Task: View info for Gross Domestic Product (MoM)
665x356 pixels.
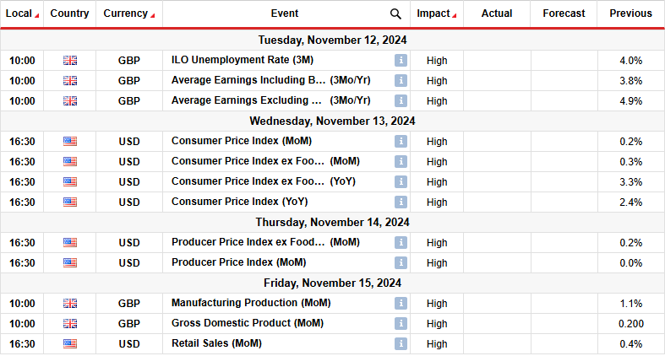Action: click(401, 324)
